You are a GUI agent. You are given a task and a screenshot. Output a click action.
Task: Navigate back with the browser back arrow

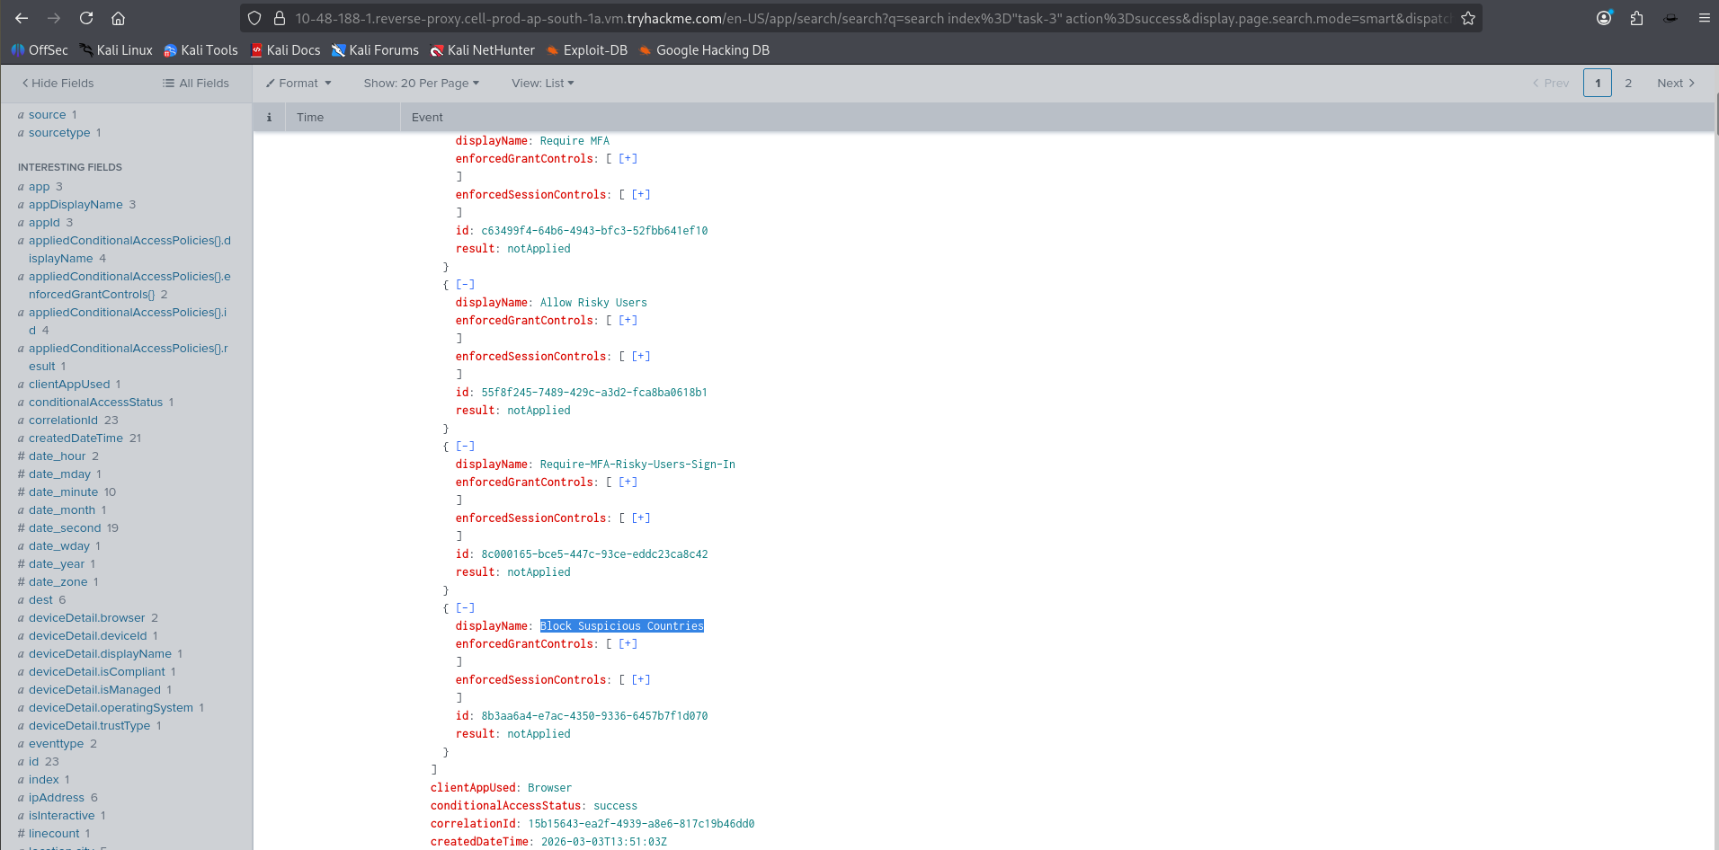click(x=22, y=18)
